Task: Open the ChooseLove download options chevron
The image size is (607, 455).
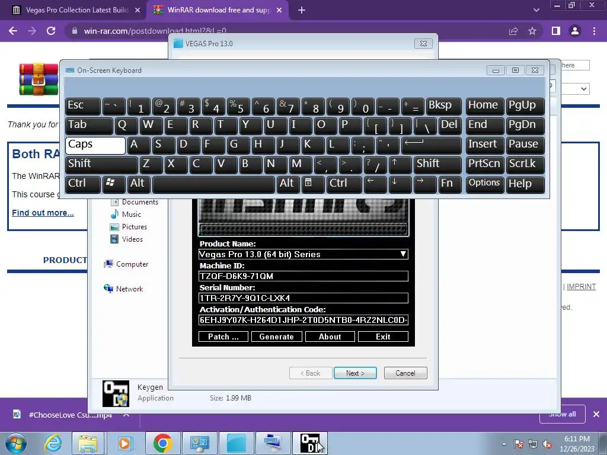Action: 126,415
